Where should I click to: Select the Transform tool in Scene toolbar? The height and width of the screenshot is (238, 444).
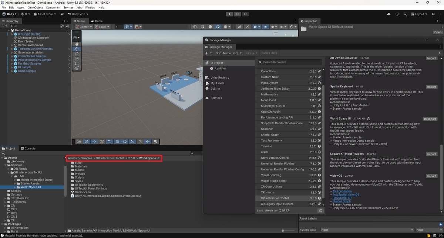77,68
